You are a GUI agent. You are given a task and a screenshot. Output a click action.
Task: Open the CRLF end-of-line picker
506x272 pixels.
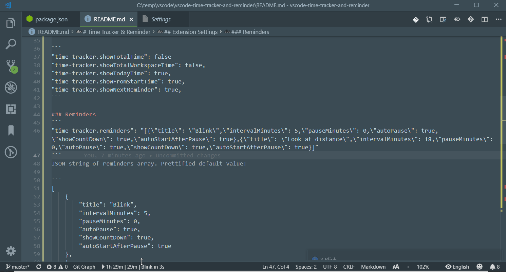pyautogui.click(x=349, y=267)
